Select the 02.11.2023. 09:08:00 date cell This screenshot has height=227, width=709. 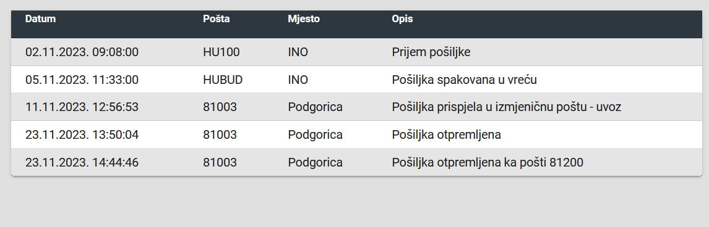coord(82,52)
